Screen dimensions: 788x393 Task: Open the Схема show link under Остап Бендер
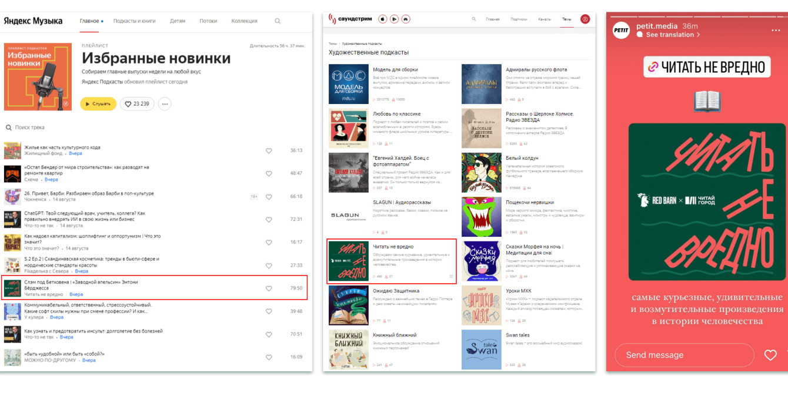[32, 180]
